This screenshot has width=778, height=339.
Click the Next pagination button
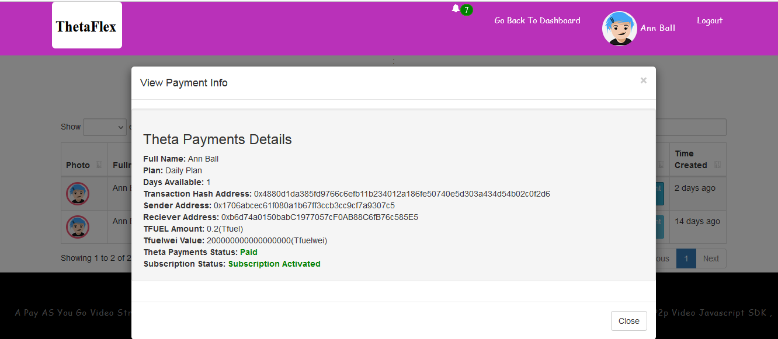[x=711, y=258]
